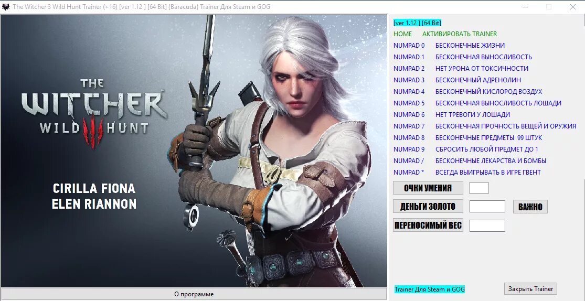Close the trainer window with X
585x301 pixels.
(573, 7)
